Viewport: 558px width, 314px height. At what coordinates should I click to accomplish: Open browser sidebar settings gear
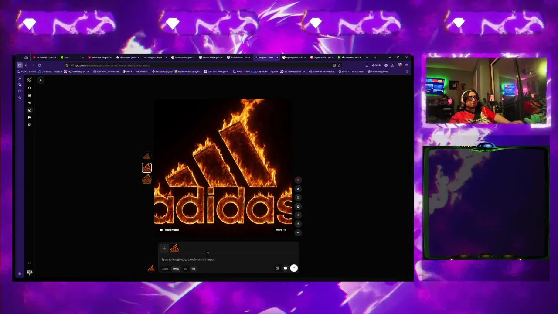coord(20,273)
